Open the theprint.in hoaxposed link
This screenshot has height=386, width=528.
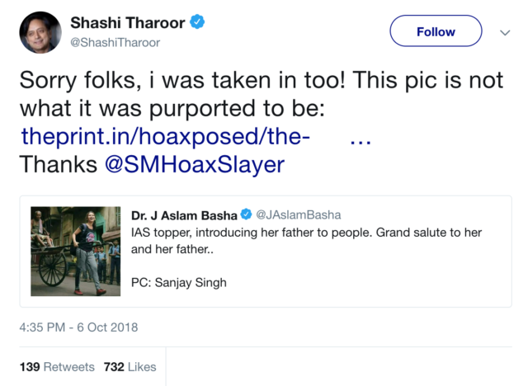click(x=165, y=138)
